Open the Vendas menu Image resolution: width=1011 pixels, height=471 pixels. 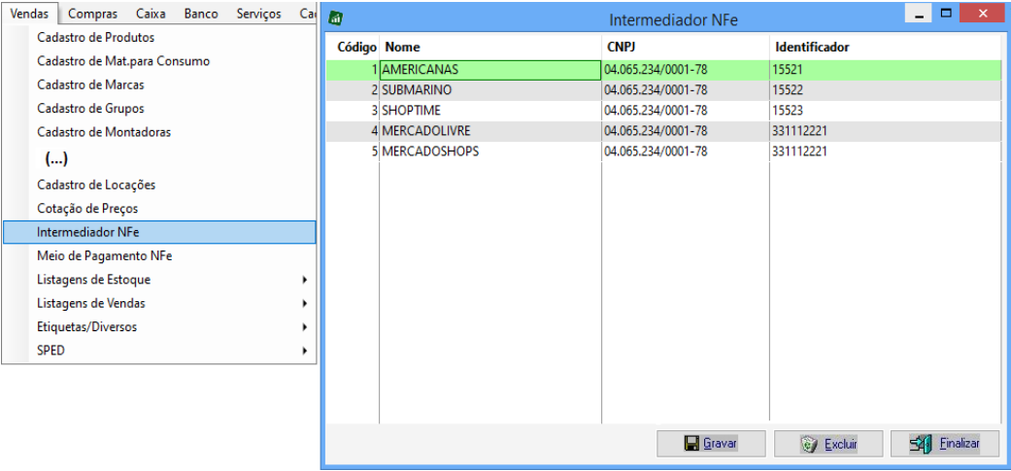click(x=30, y=14)
